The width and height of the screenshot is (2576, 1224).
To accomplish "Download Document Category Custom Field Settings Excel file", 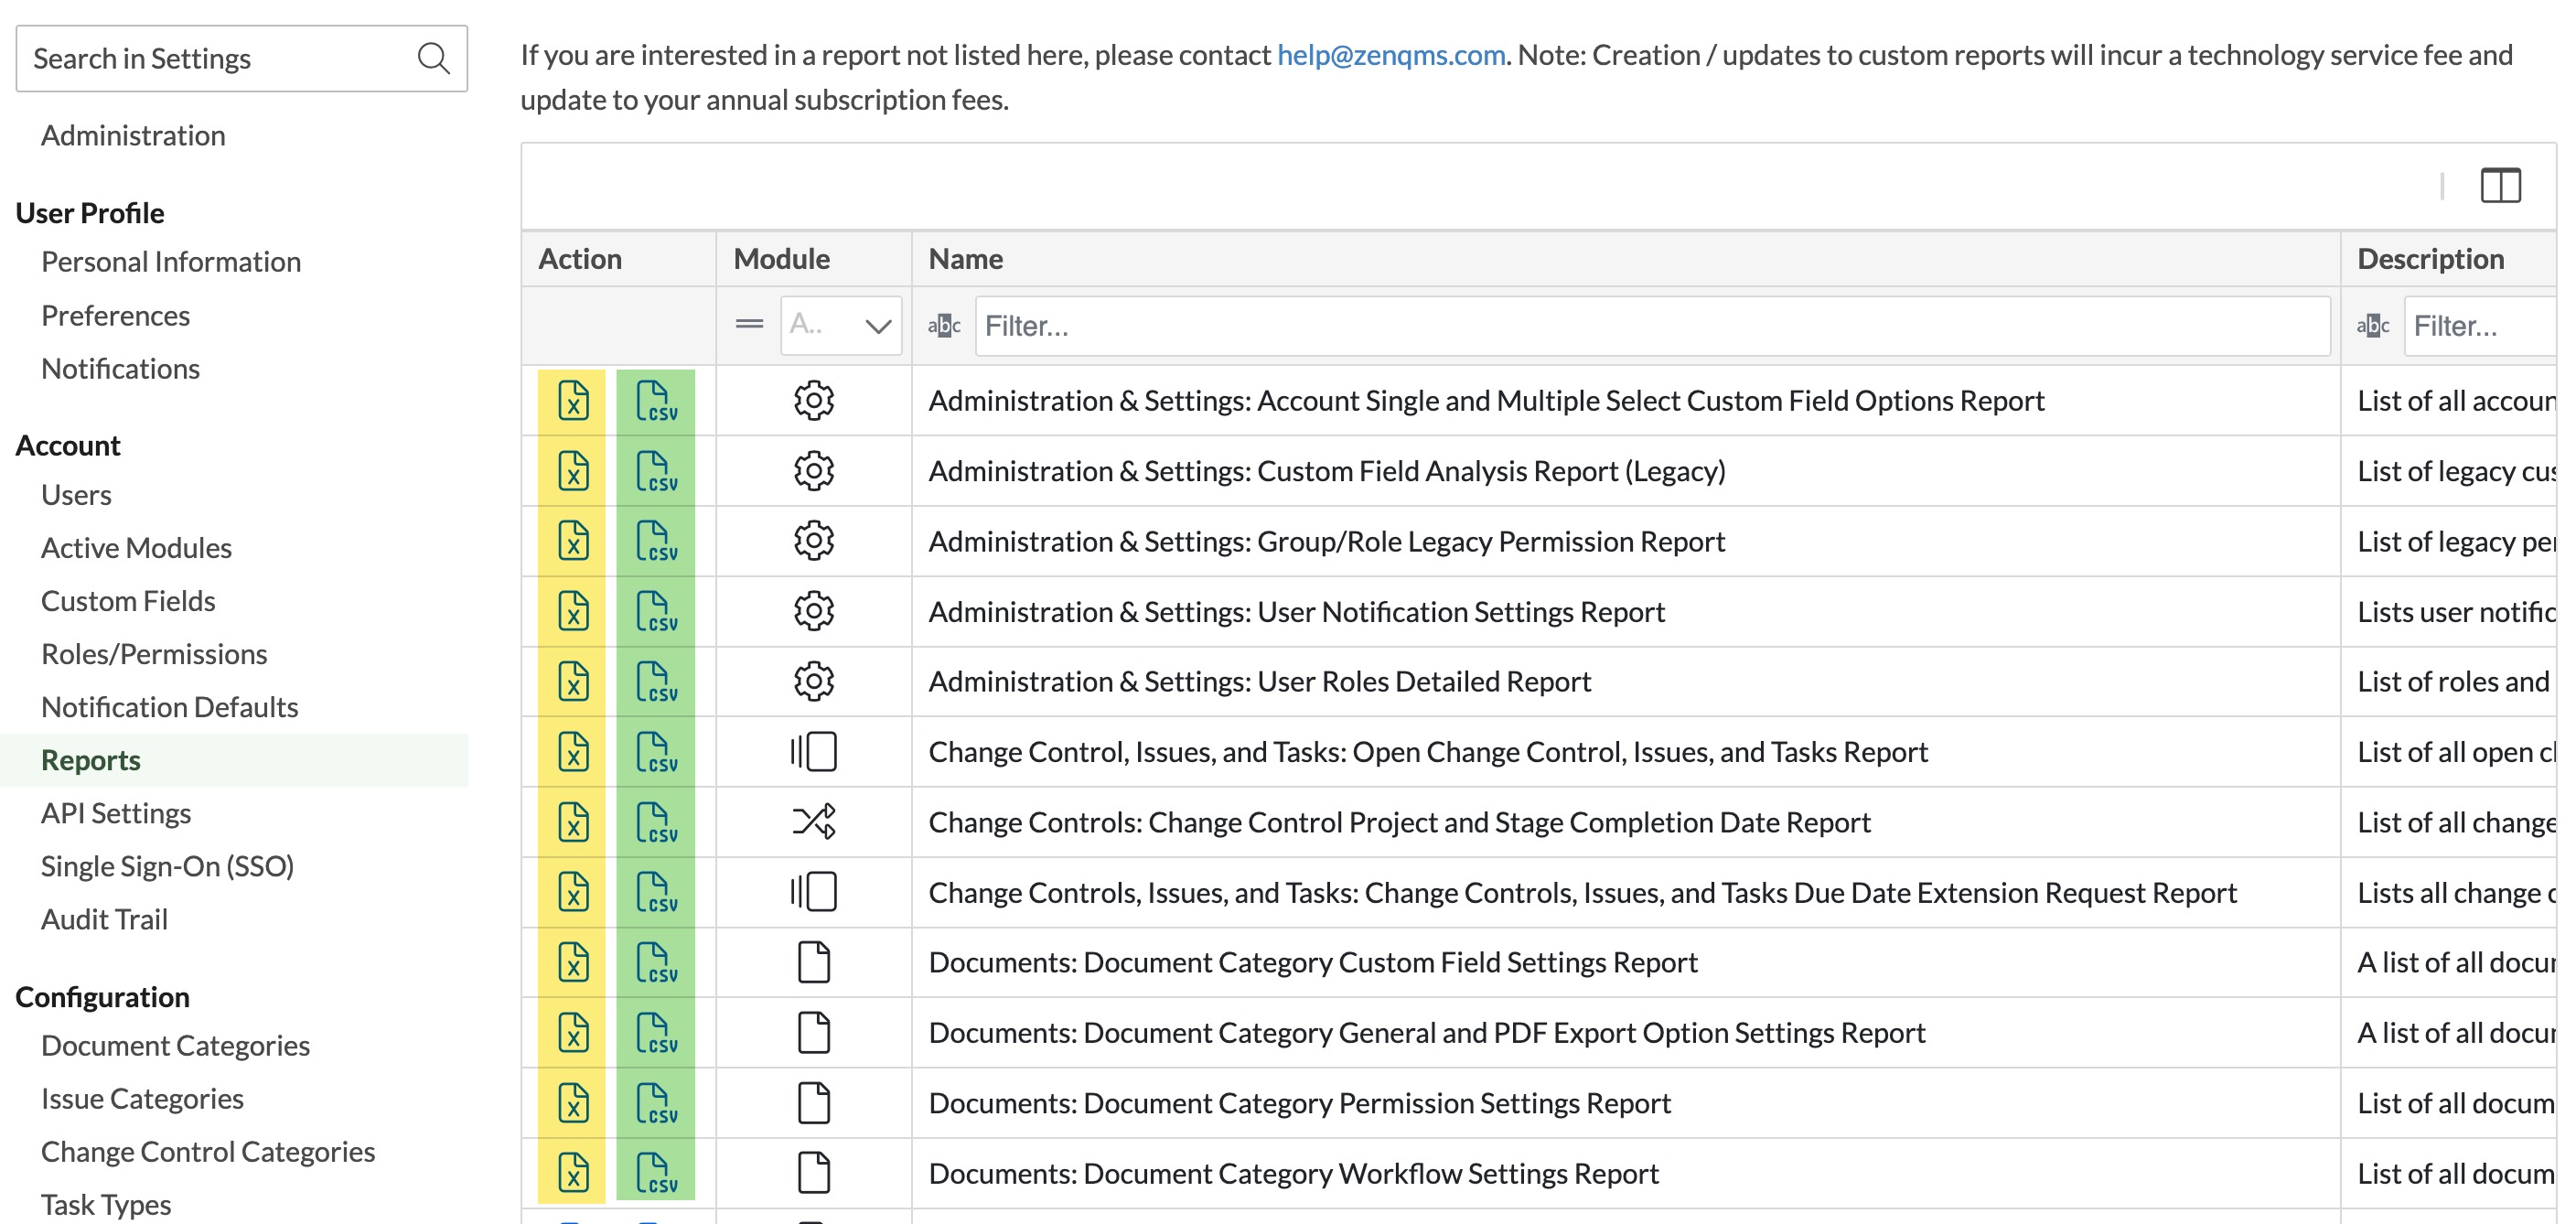I will click(x=572, y=963).
